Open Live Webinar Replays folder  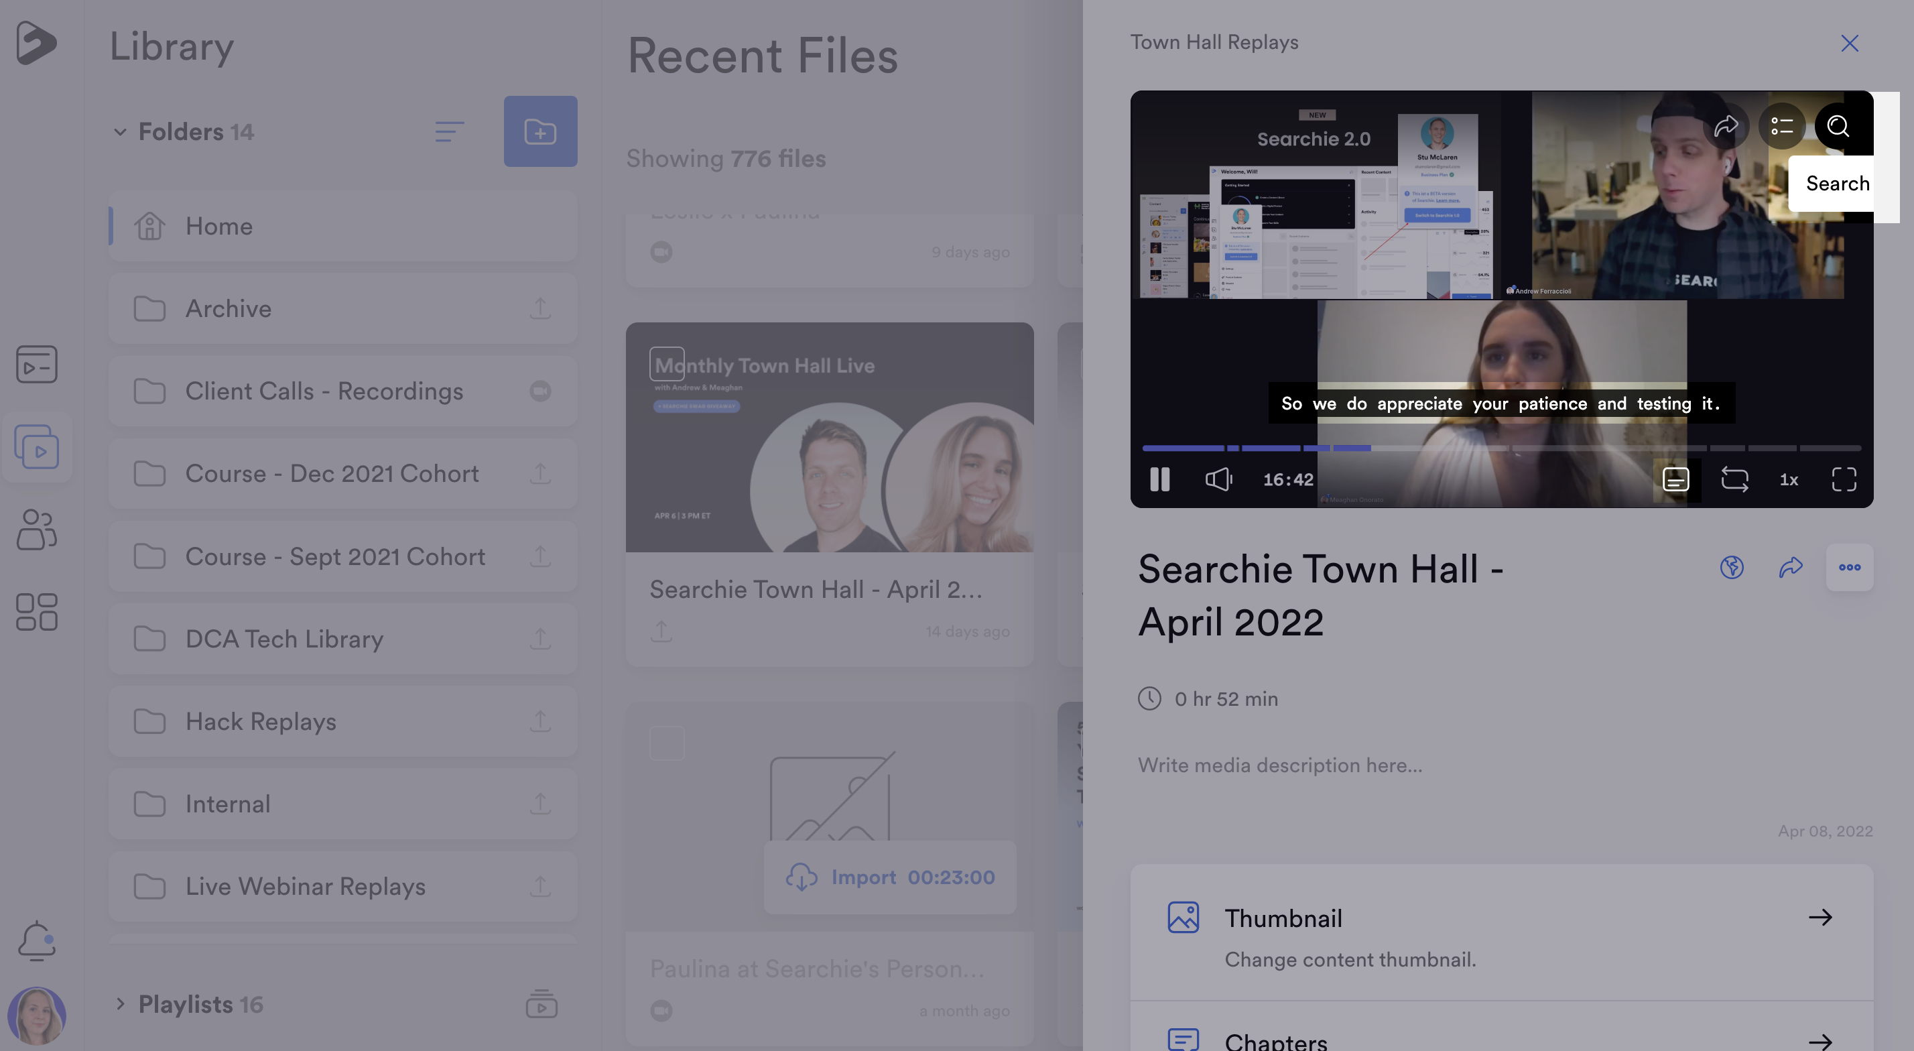coord(343,886)
